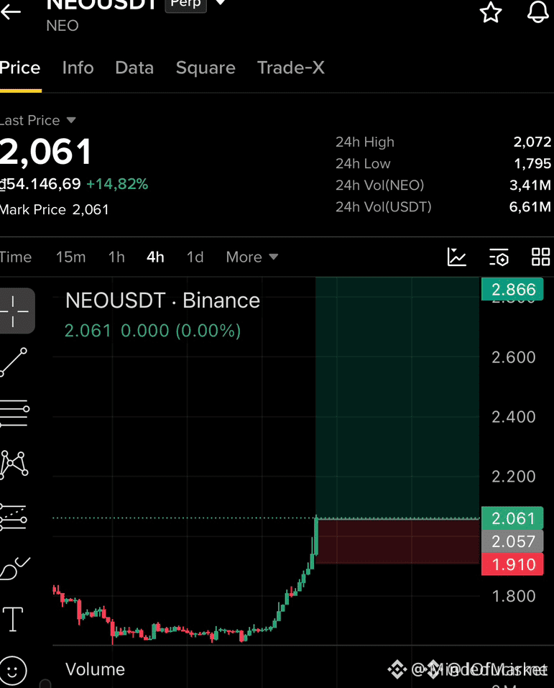554x688 pixels.
Task: Select the 1h interval
Action: [x=116, y=257]
